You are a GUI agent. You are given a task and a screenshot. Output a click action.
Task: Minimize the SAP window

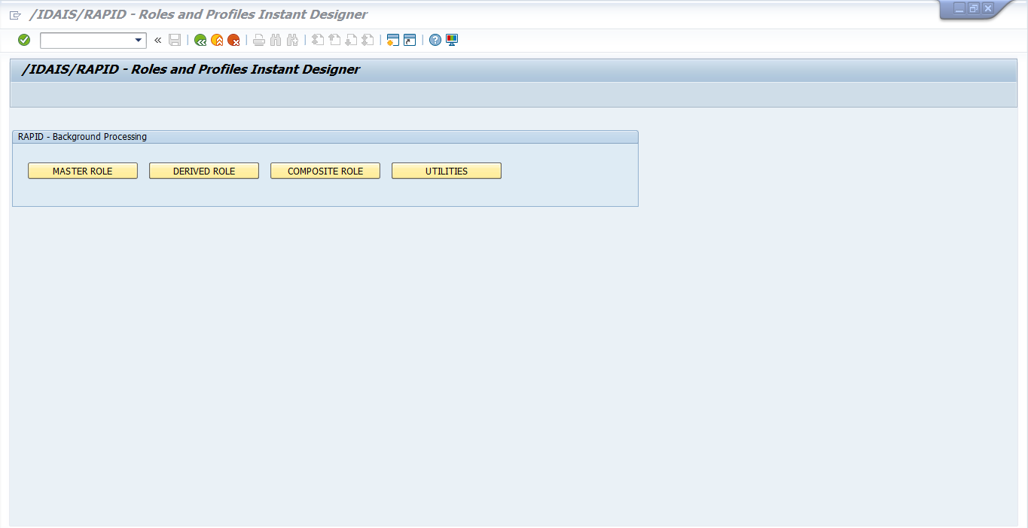[x=959, y=8]
